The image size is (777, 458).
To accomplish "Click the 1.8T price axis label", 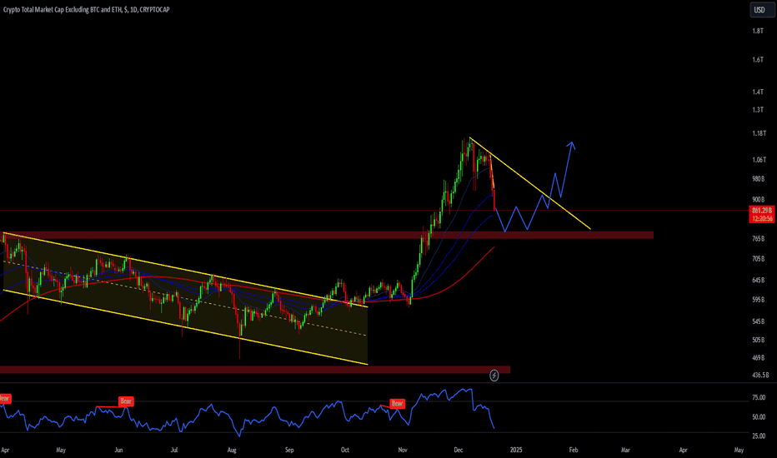I will 758,31.
